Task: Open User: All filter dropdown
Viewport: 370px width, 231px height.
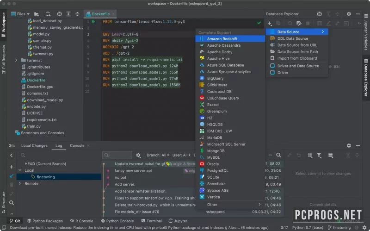Action: click(181, 155)
